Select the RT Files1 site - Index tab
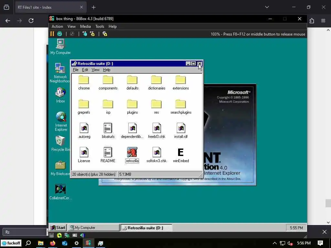 pos(50,7)
